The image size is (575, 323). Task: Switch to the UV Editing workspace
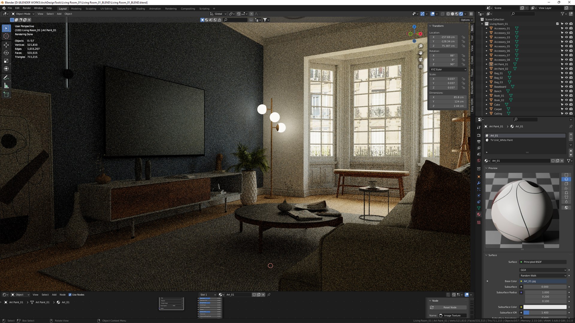tap(106, 9)
